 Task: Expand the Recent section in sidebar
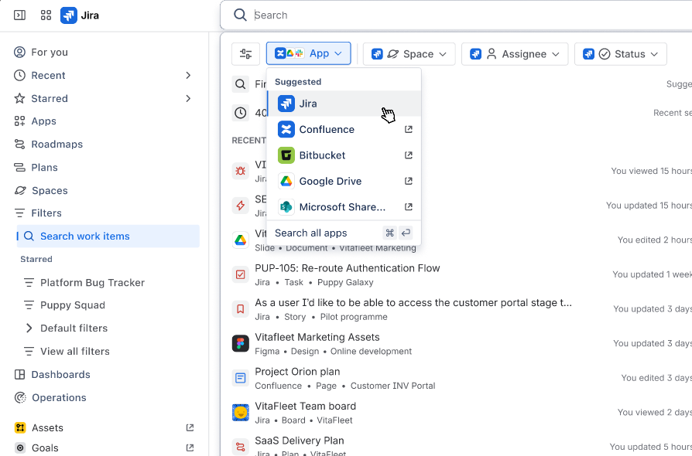pyautogui.click(x=187, y=75)
